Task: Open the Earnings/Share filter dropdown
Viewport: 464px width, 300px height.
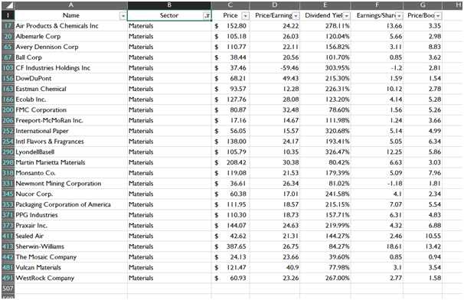Action: 399,16
